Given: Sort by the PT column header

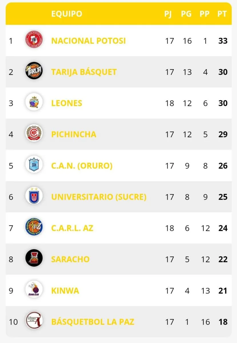Looking at the screenshot, I should coord(222,14).
